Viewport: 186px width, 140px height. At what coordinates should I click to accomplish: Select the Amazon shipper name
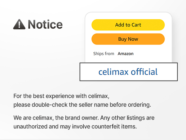(x=126, y=54)
